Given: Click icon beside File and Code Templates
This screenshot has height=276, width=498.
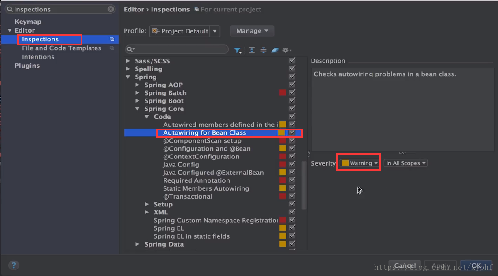Looking at the screenshot, I should point(112,48).
